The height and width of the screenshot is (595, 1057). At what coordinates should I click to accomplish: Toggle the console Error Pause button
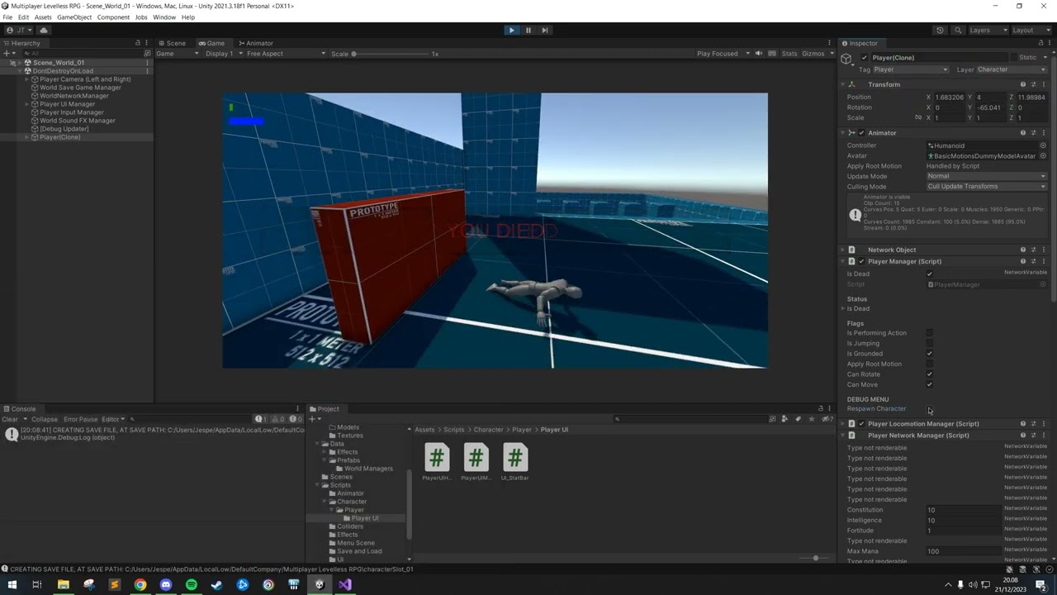pyautogui.click(x=80, y=419)
